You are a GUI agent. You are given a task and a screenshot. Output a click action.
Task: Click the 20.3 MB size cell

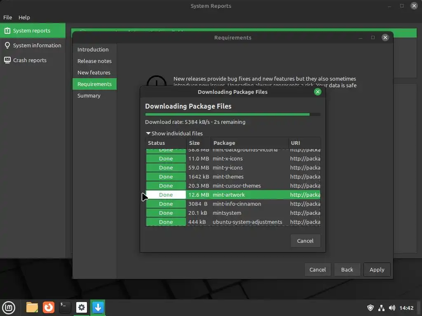[199, 186]
